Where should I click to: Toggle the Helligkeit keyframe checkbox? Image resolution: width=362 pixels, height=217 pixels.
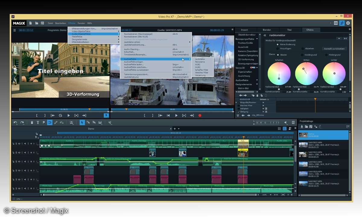point(239,108)
